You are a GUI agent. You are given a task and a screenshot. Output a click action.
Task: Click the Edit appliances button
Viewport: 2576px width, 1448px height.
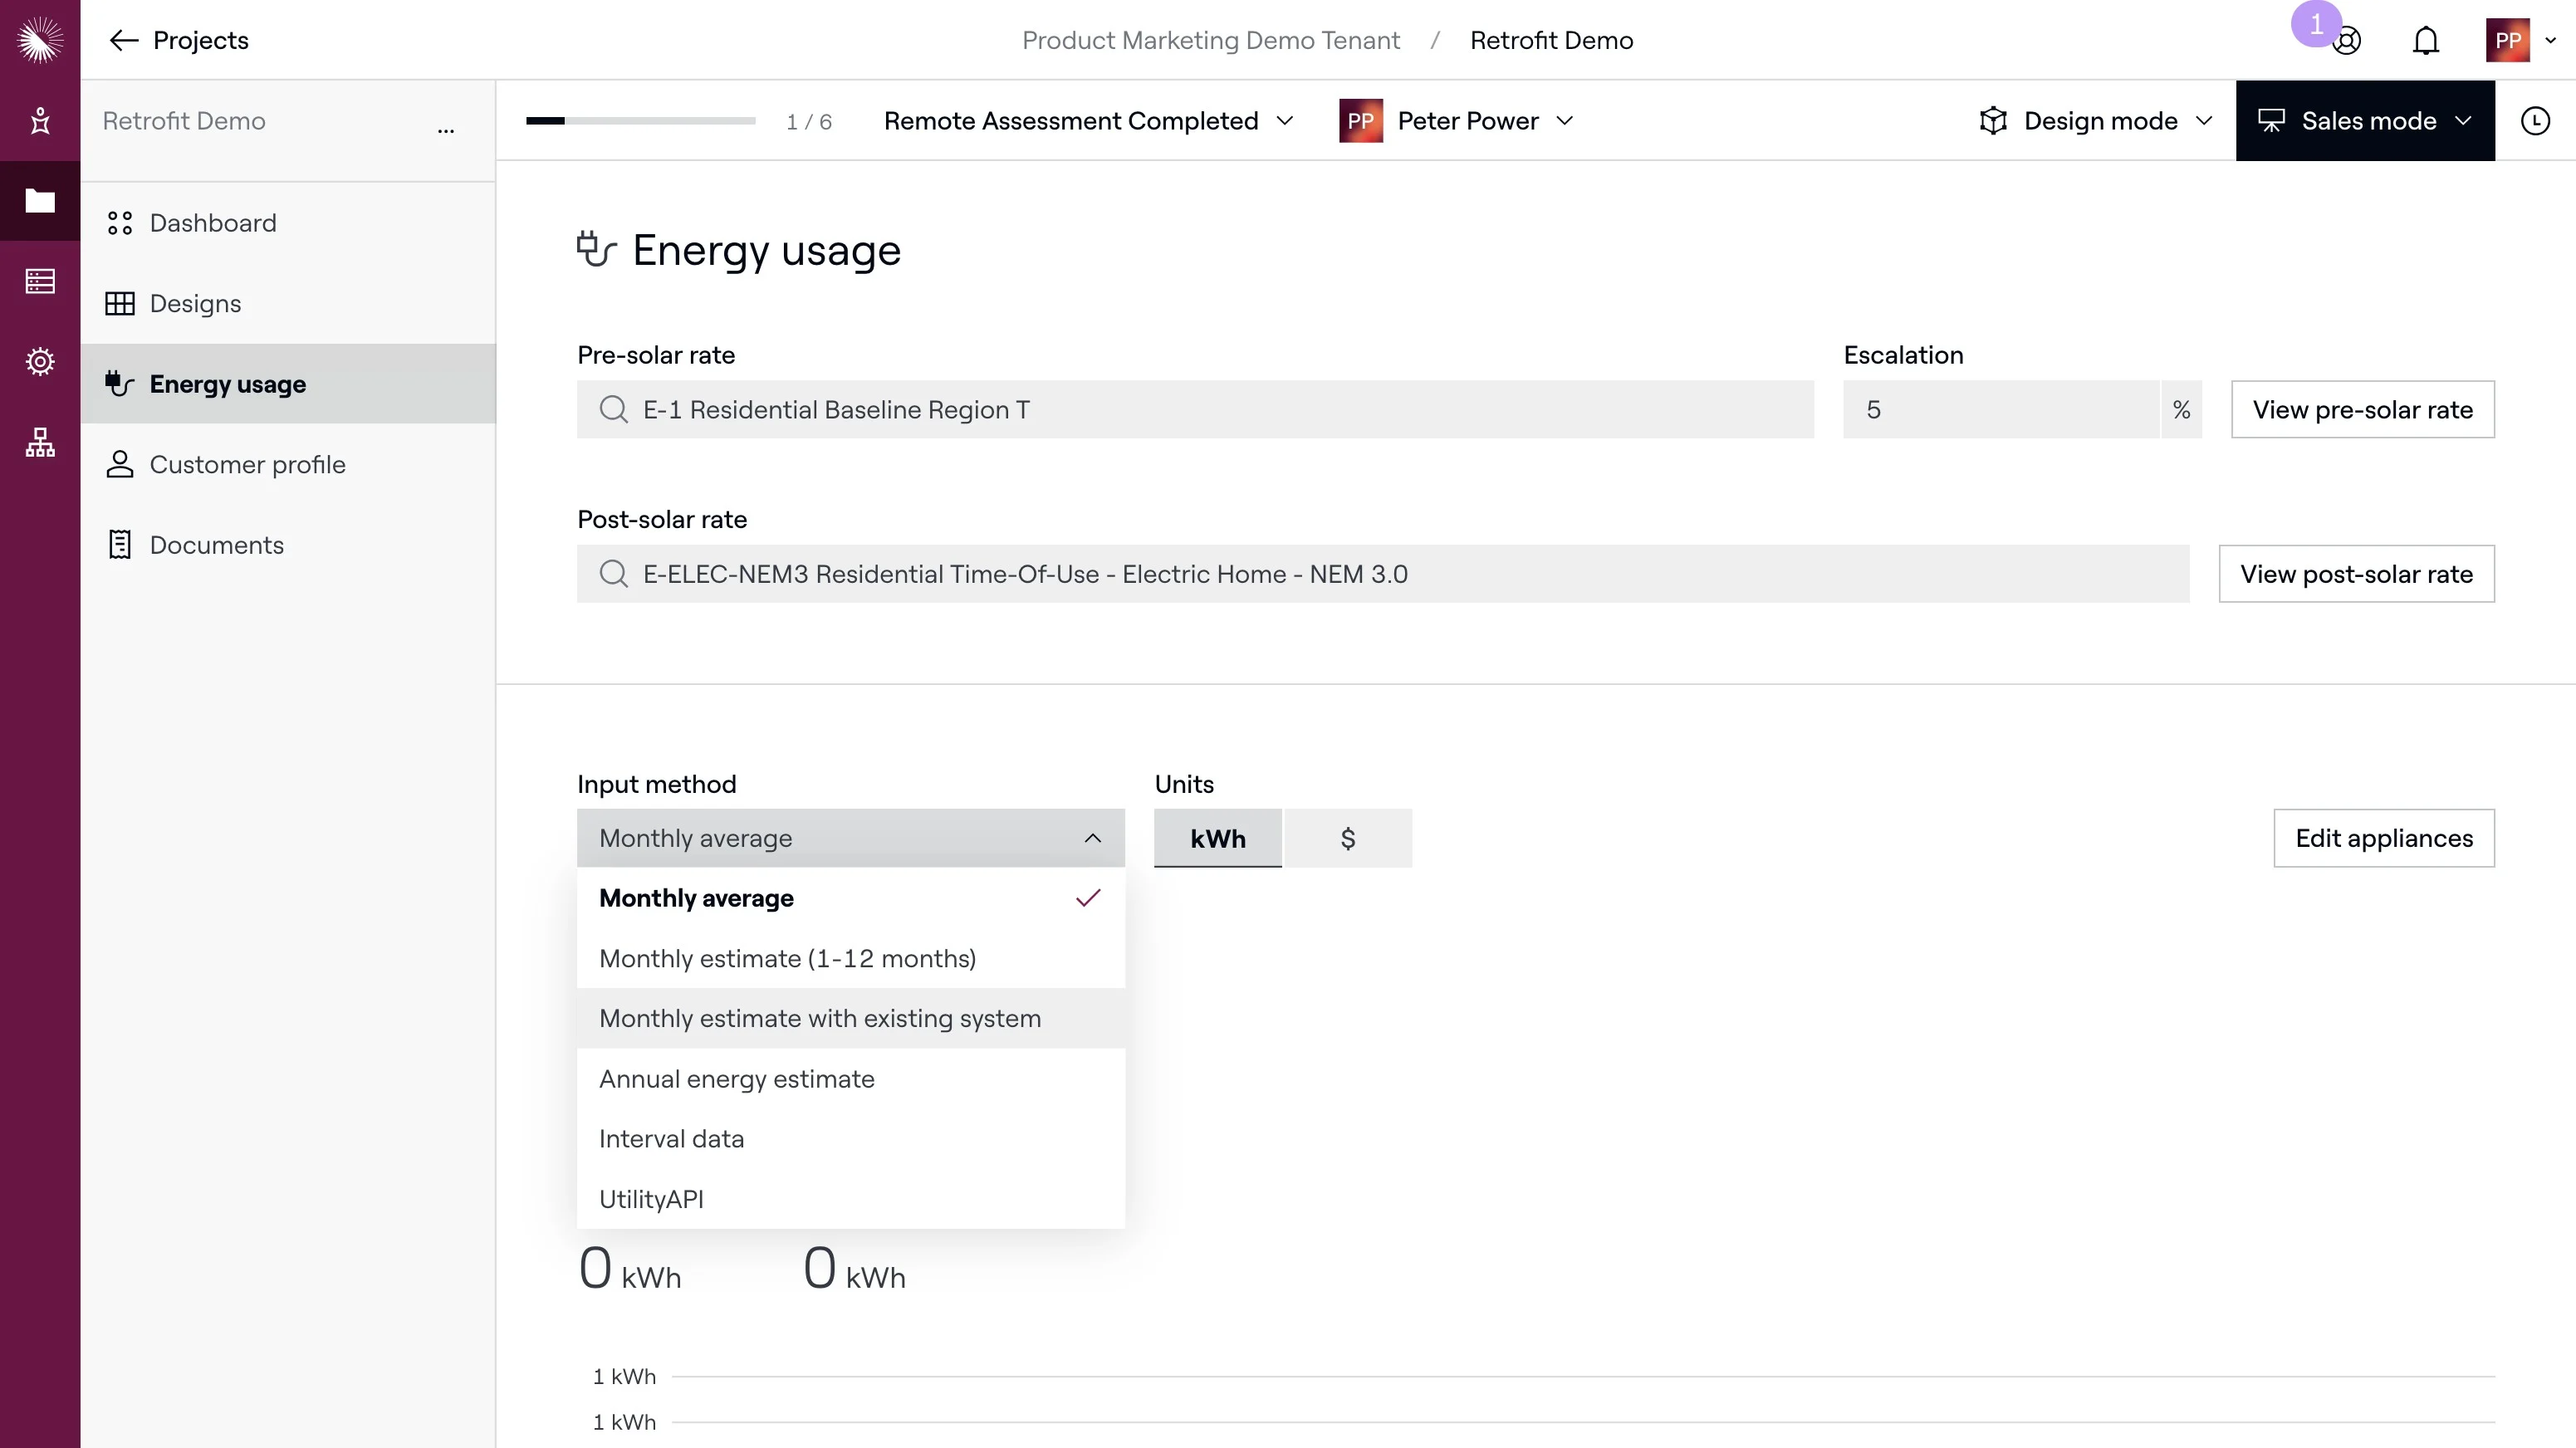click(2383, 838)
